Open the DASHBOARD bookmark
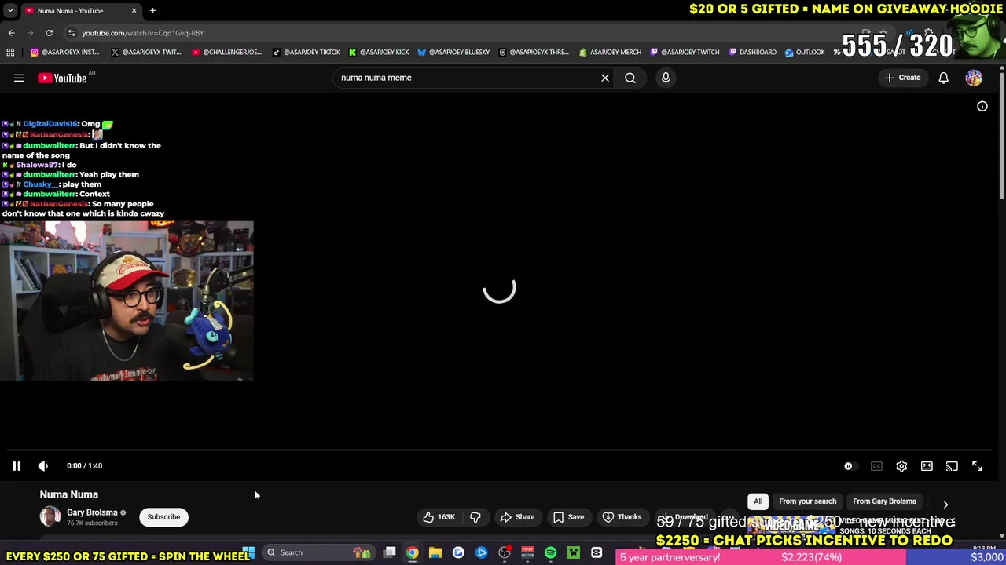Image resolution: width=1006 pixels, height=565 pixels. pyautogui.click(x=753, y=52)
